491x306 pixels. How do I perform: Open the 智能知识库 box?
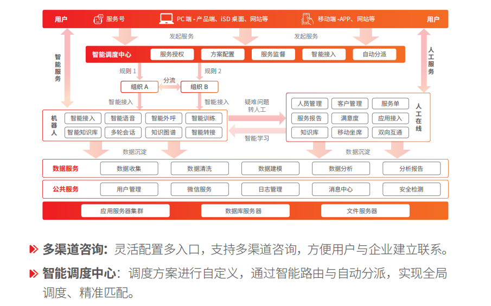point(82,132)
